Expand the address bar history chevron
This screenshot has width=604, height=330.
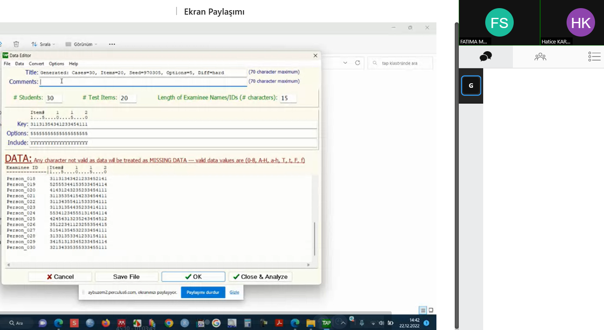tap(345, 63)
